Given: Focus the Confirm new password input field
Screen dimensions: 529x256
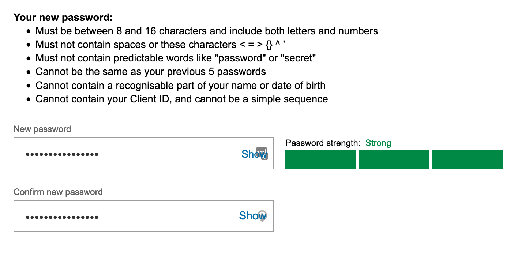Looking at the screenshot, I should click(128, 216).
